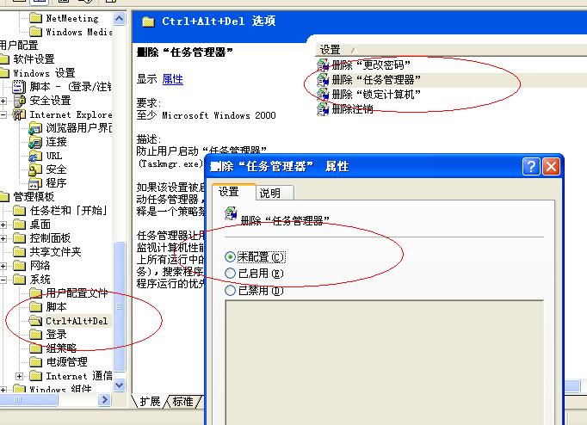The height and width of the screenshot is (425, 587).
Task: Expand the 控制面板 tree node
Action: click(3, 238)
